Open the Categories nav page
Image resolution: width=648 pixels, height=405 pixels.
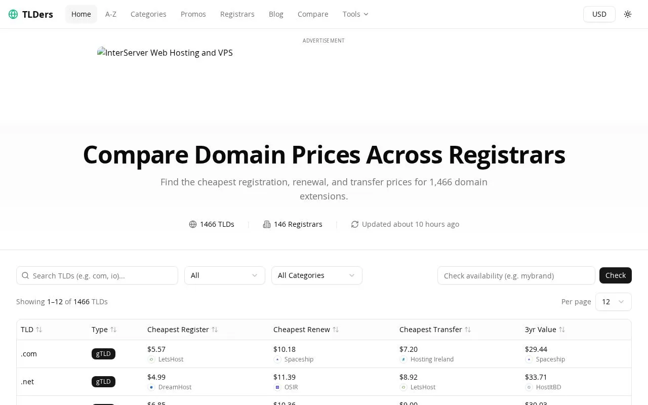point(148,14)
